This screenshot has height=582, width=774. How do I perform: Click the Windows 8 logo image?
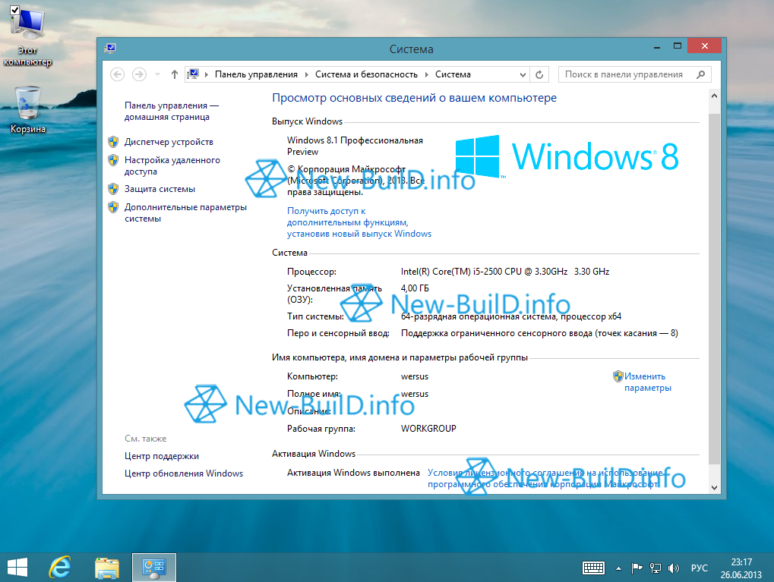[567, 156]
